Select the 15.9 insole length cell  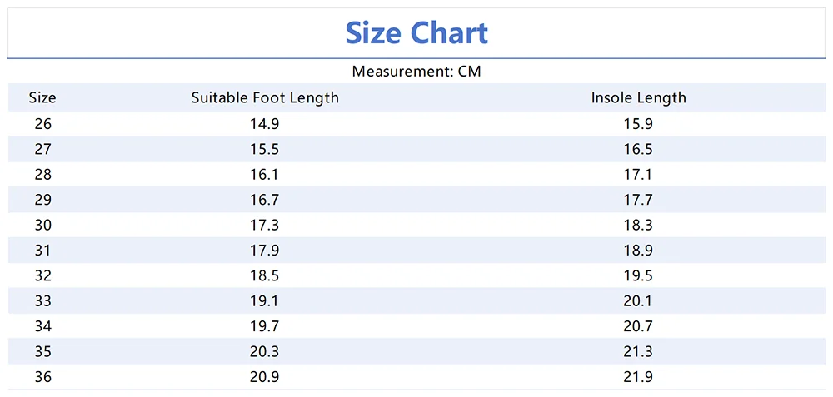[639, 124]
